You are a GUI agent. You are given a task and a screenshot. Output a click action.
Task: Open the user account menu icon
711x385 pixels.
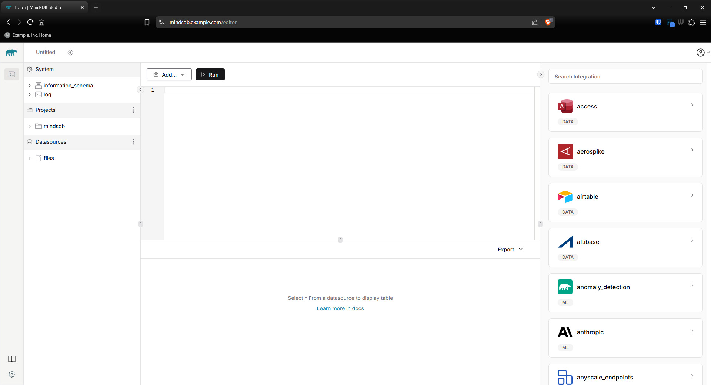[x=702, y=53]
